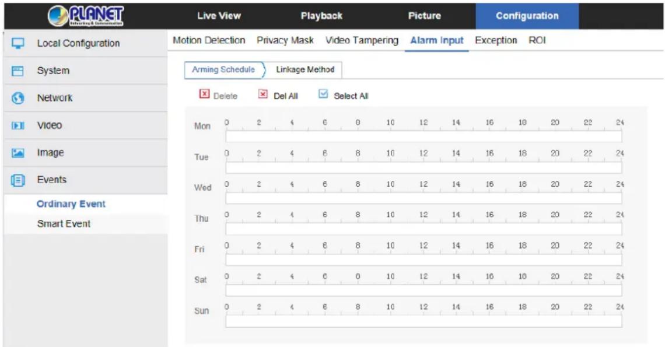
Task: Open the Video Tampering tab
Action: click(362, 40)
